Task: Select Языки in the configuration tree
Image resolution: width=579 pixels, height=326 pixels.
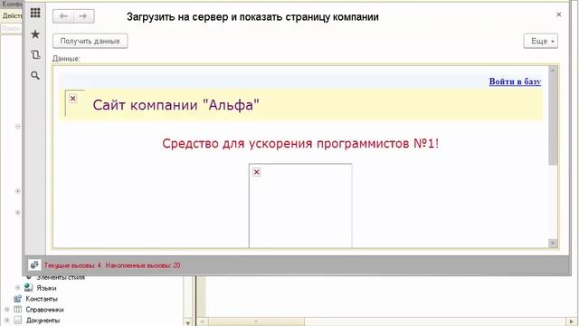Action: click(46, 288)
